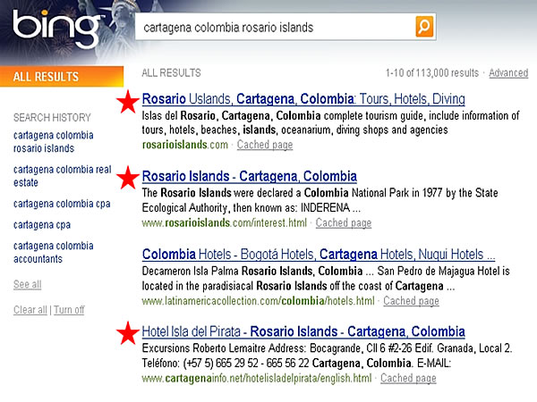Open the 'Rosario Uslands, Cartagena, Colombia: Tours' result

303,99
